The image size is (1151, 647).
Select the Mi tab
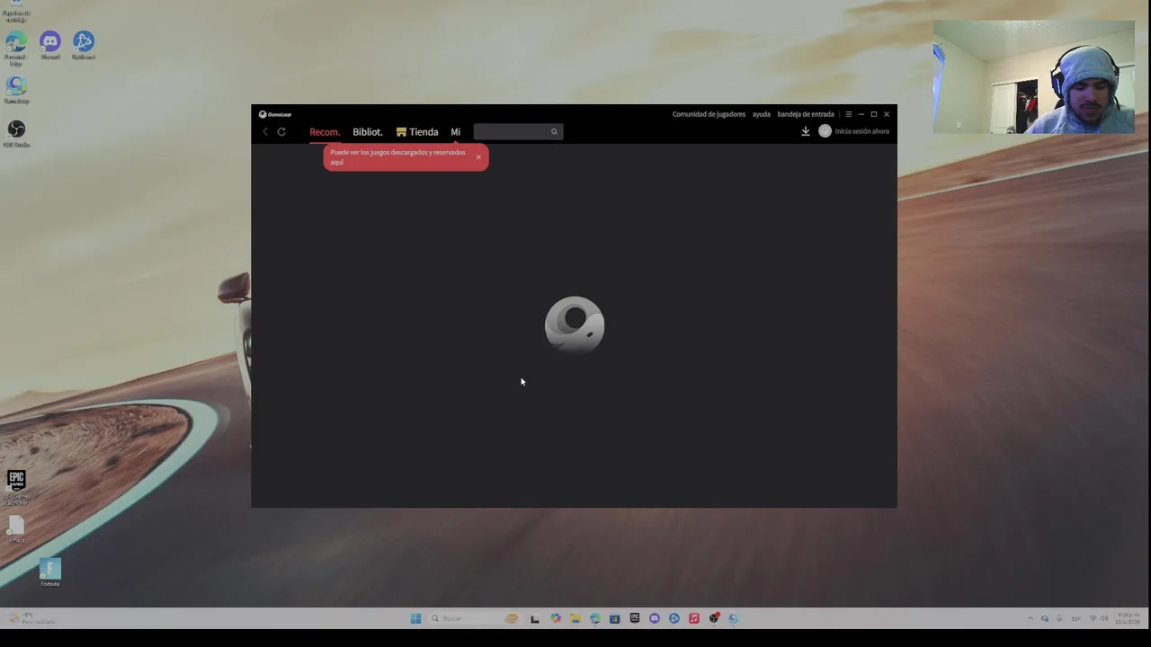455,132
